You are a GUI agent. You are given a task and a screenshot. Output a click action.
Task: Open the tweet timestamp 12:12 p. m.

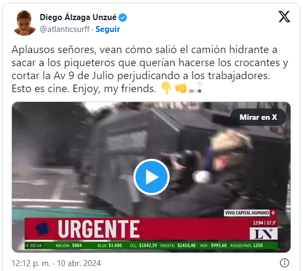31,263
